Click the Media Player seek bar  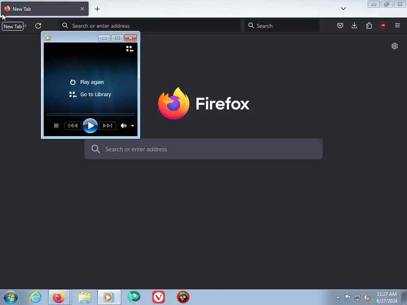pos(90,114)
